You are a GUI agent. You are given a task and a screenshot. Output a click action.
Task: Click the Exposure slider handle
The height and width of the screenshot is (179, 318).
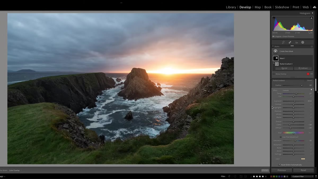click(x=295, y=101)
